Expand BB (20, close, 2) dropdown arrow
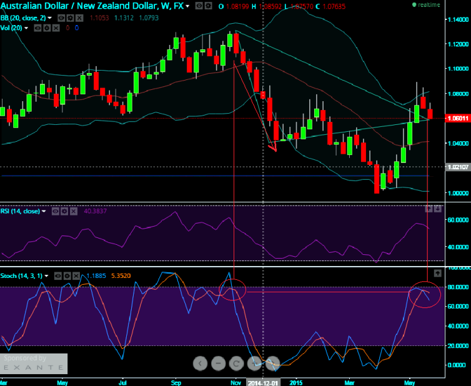 [x=50, y=18]
